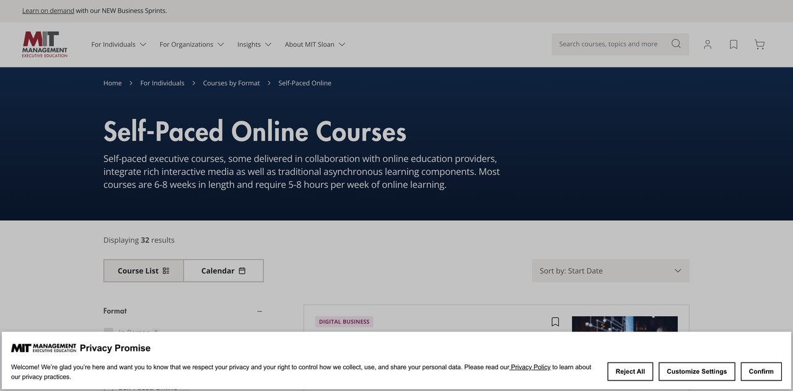793x391 pixels.
Task: Select the DIGITAL BUSINESS category tag
Action: click(x=344, y=322)
